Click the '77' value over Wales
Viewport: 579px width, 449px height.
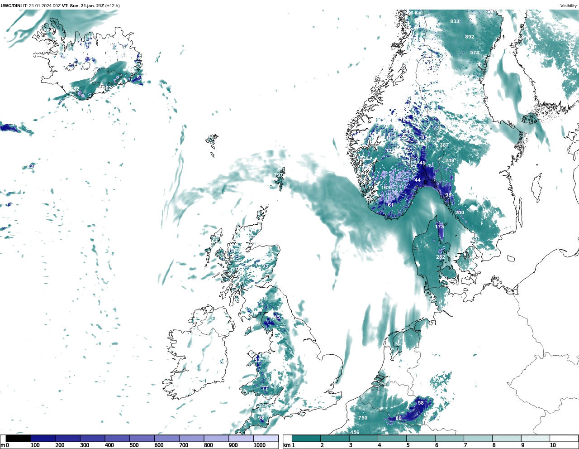click(x=265, y=388)
